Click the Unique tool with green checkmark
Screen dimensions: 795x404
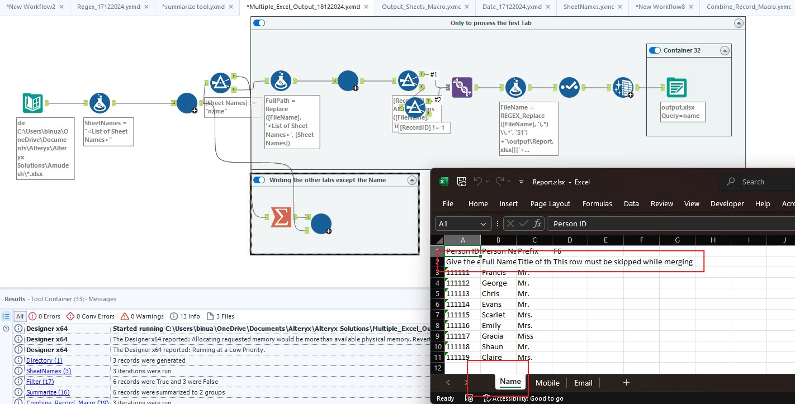pos(569,87)
